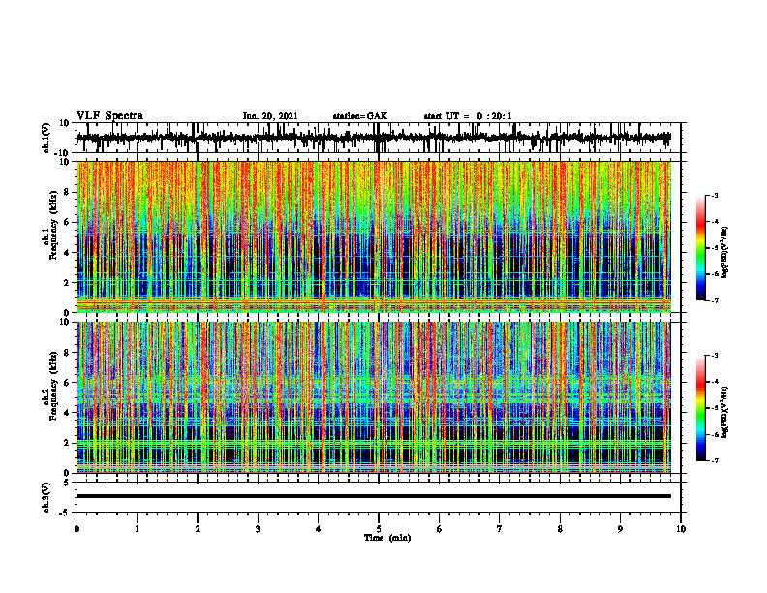Click the time axis tick label "8"

coord(560,529)
